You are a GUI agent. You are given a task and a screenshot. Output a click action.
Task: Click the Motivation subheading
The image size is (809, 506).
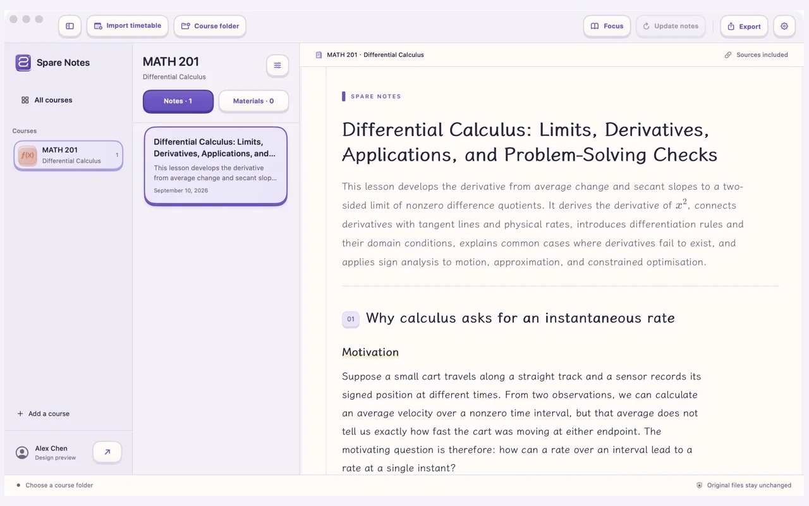coord(370,352)
